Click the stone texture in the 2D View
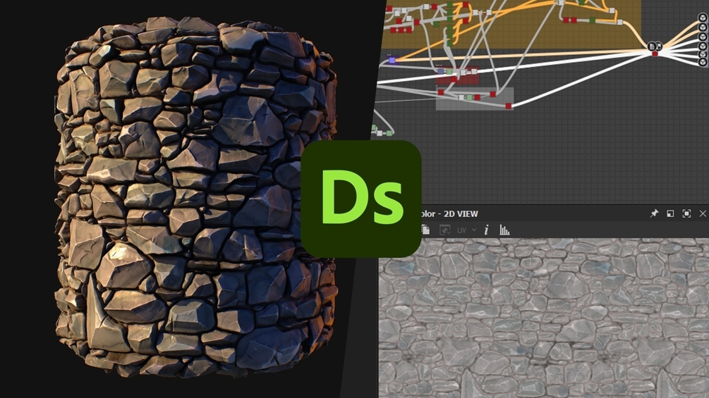The height and width of the screenshot is (398, 709). coord(543,318)
